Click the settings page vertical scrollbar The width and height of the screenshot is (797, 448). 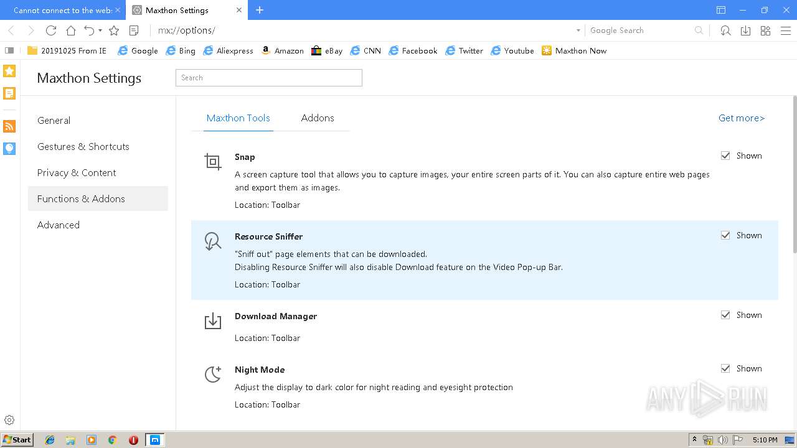coord(794,174)
